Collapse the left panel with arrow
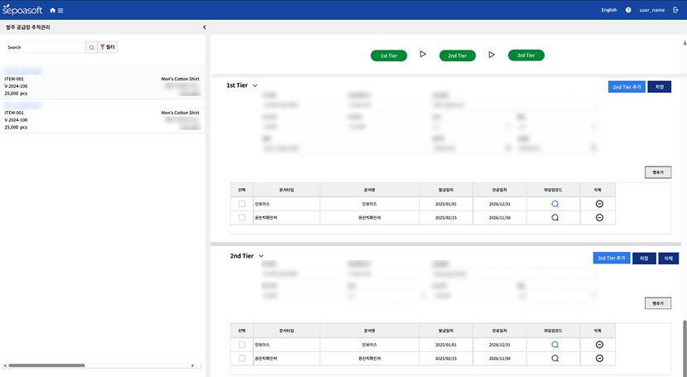Viewport: 687px width, 377px height. coord(204,27)
